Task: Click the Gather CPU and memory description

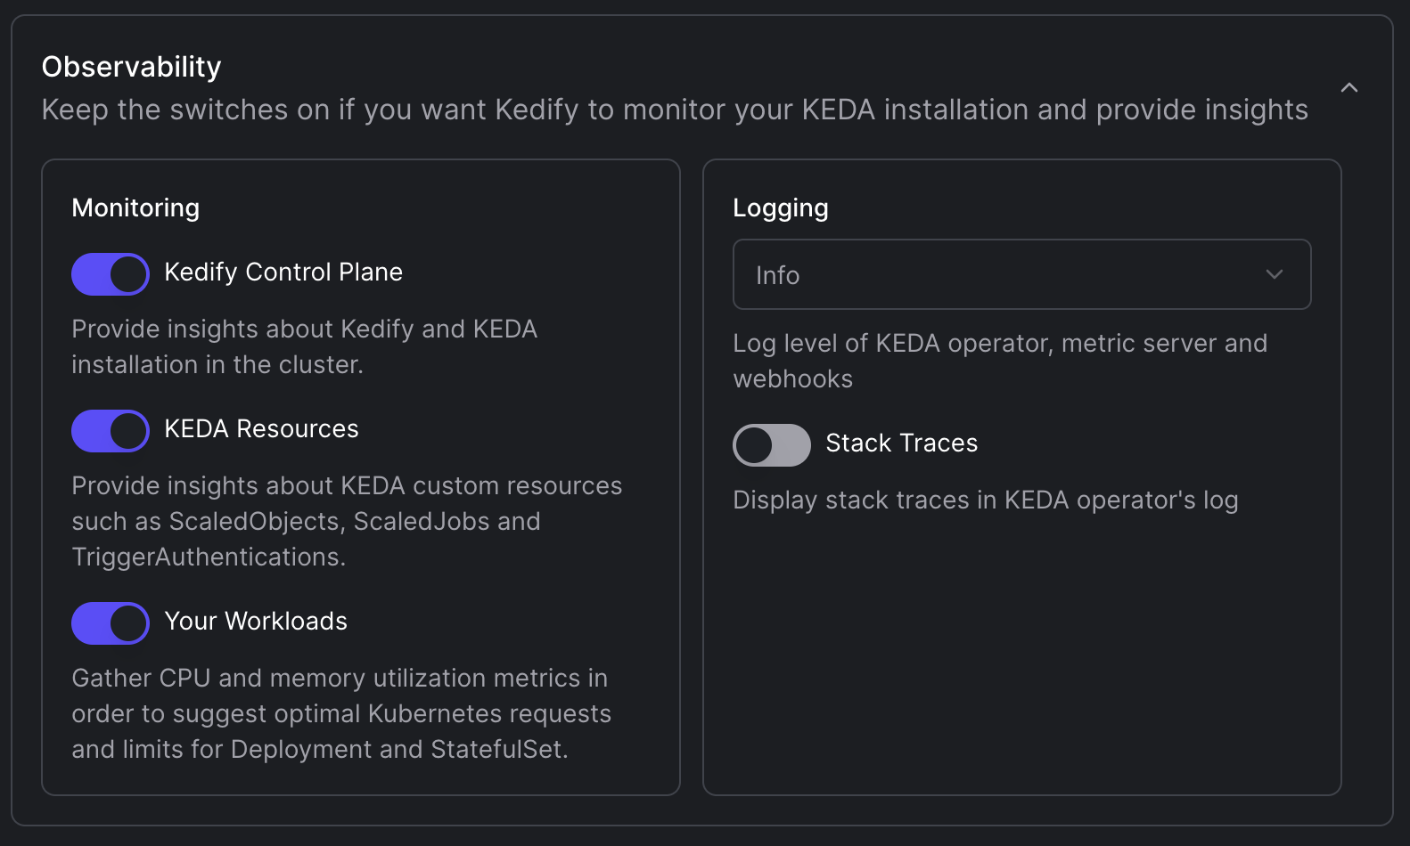Action: pos(341,713)
